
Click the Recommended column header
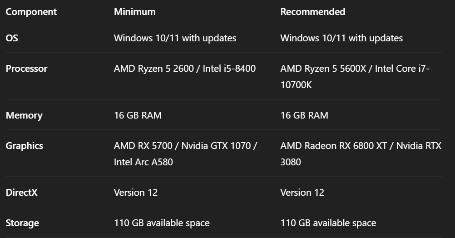click(x=312, y=12)
